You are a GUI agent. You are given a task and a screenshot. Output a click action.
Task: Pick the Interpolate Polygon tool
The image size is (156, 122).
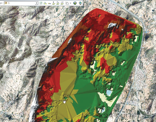point(62,3)
